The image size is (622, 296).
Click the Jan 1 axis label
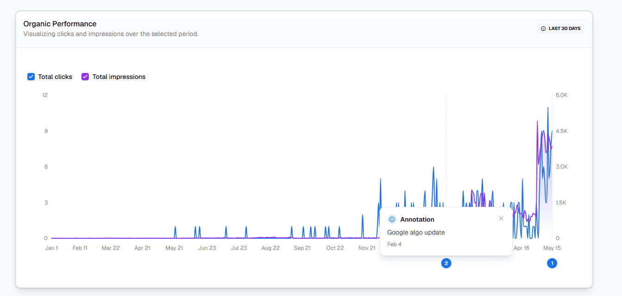51,248
